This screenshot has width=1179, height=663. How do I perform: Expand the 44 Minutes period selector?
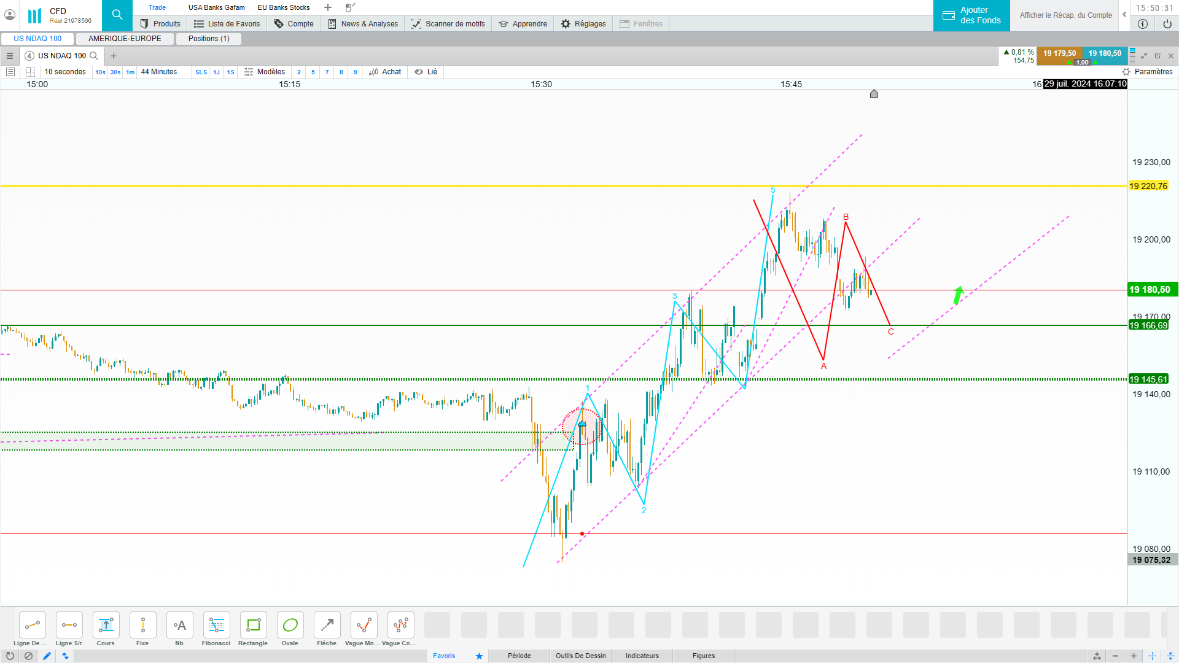(159, 72)
